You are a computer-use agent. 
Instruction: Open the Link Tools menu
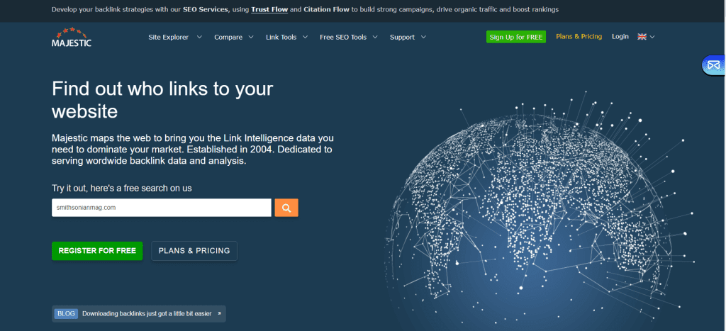point(281,37)
